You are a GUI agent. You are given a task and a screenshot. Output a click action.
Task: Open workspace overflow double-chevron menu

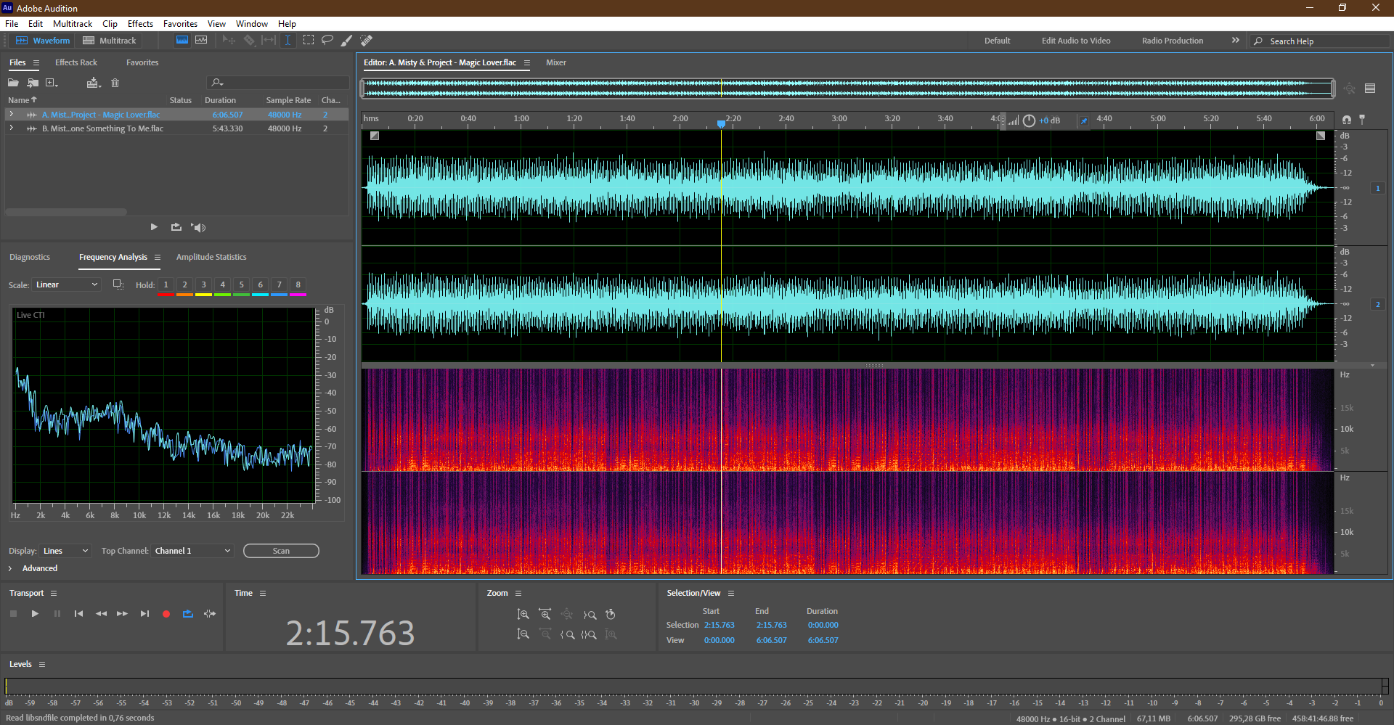1236,41
